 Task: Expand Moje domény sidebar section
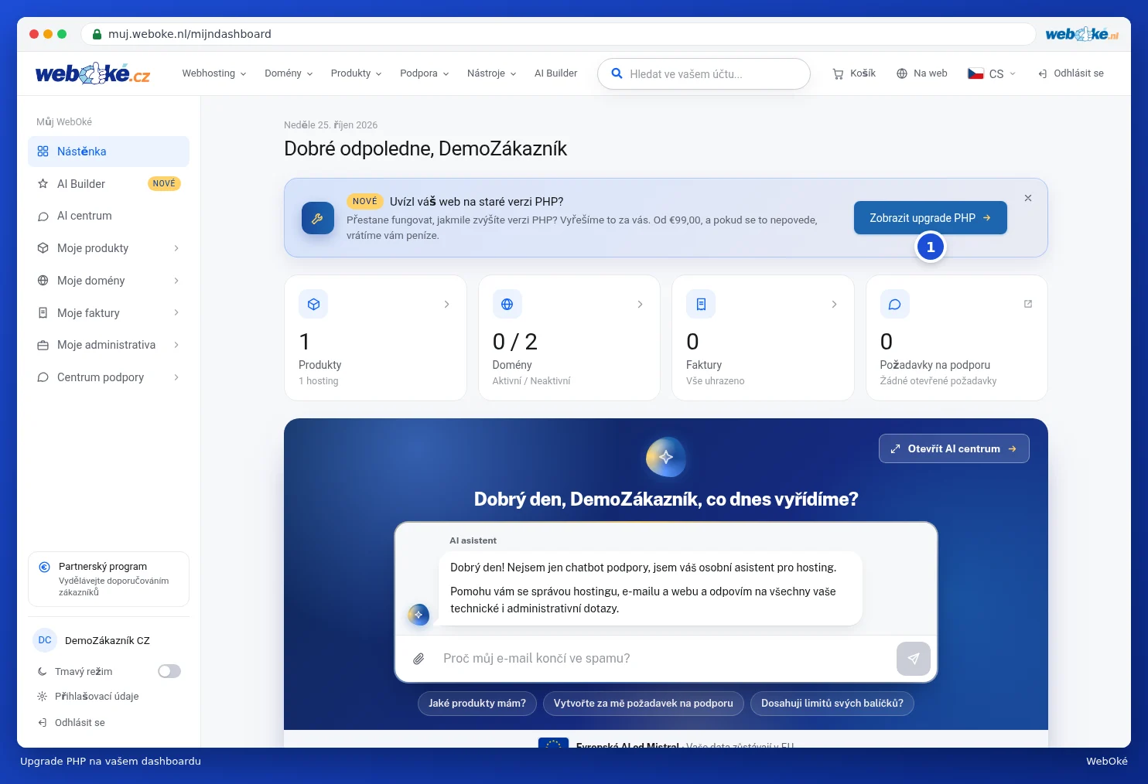108,281
